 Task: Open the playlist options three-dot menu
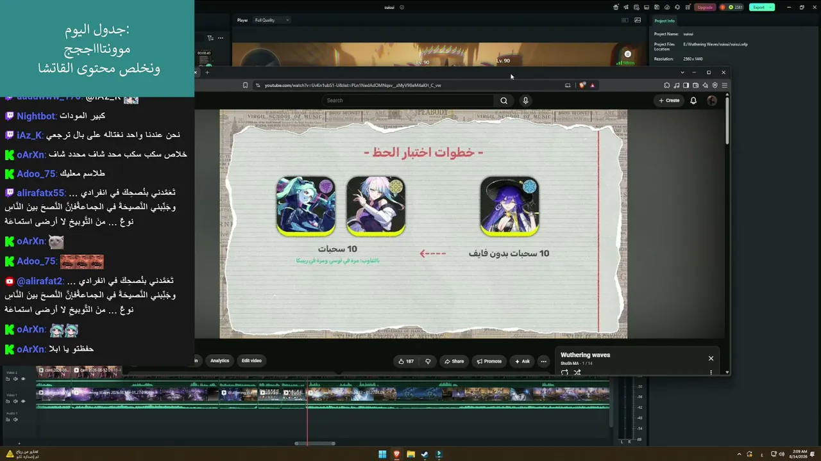(711, 372)
